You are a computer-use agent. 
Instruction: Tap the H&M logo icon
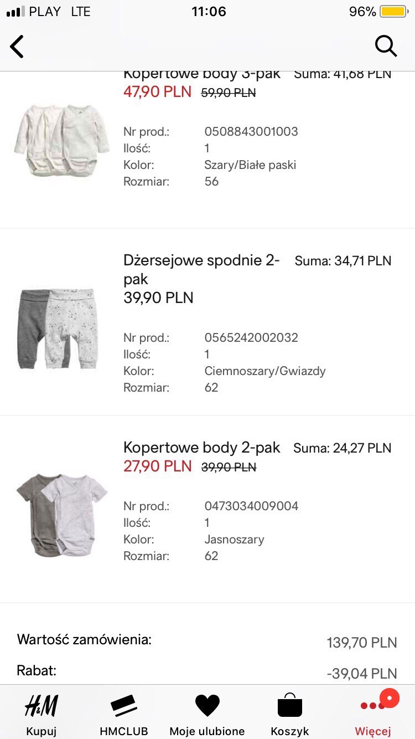pyautogui.click(x=41, y=706)
